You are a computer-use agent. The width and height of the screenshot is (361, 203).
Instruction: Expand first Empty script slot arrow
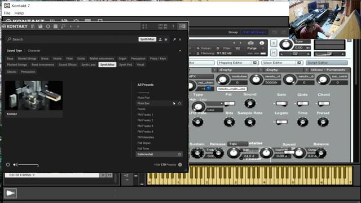214,70
